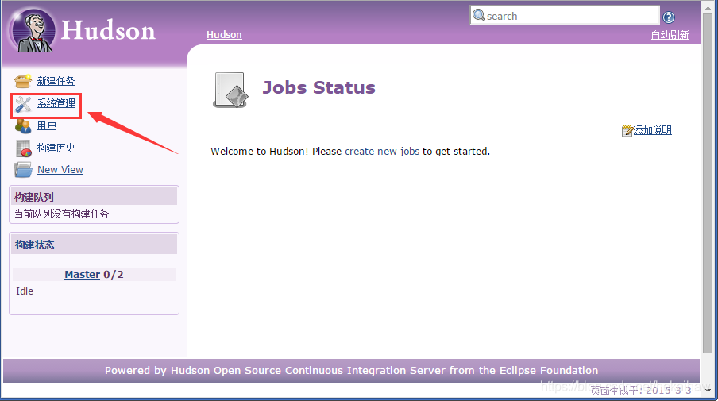The width and height of the screenshot is (718, 401).
Task: Click the Jobs Status notebook icon
Action: [231, 91]
